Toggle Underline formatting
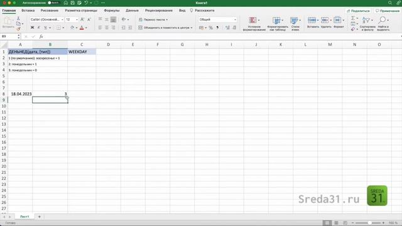 point(45,28)
